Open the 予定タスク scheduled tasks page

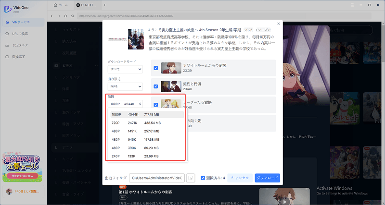(x=20, y=45)
